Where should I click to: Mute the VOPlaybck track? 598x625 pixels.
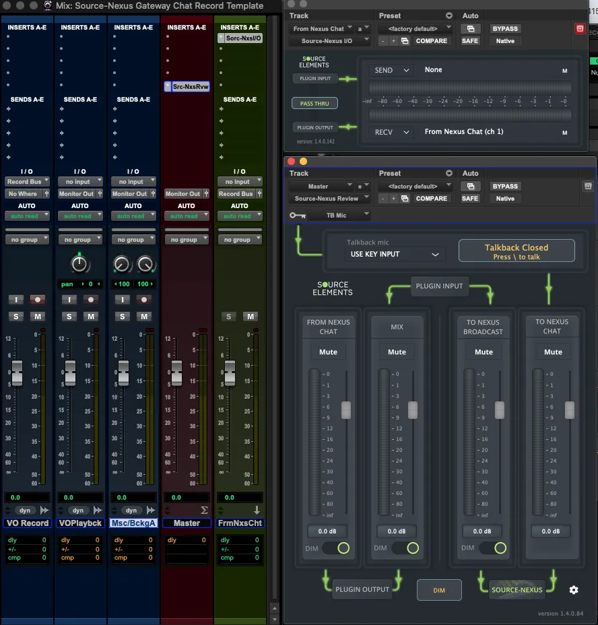point(91,317)
